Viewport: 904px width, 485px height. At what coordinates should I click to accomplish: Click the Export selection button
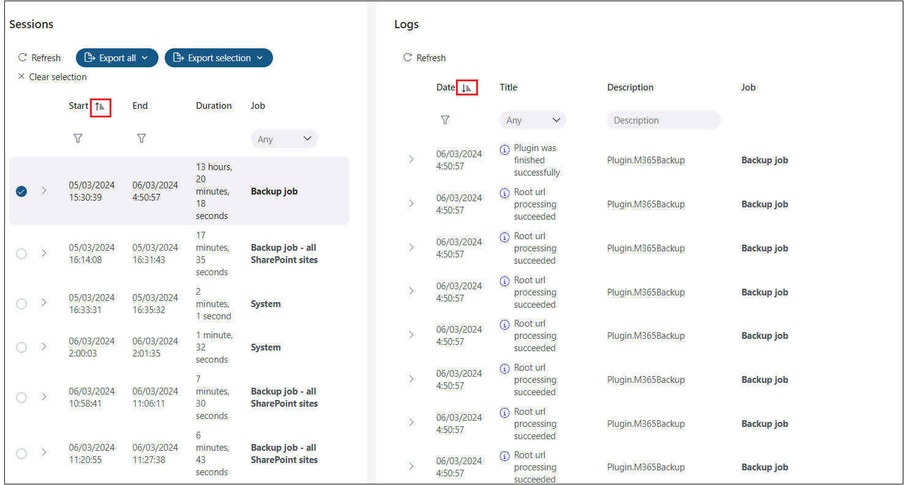[219, 58]
